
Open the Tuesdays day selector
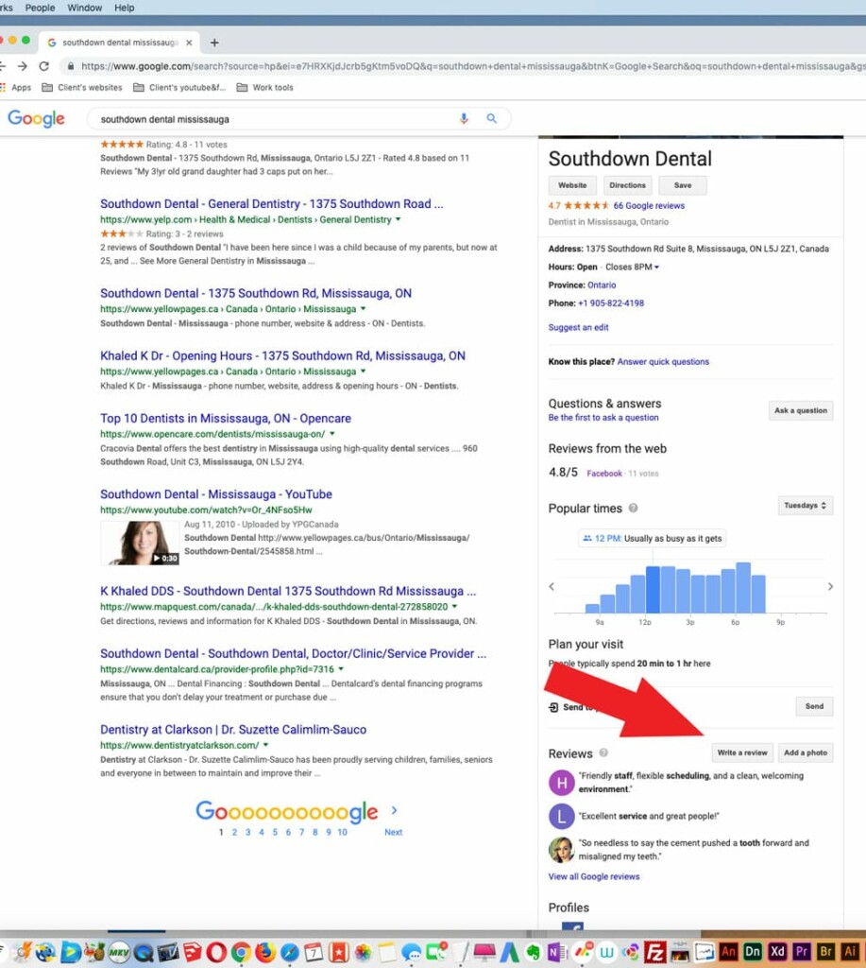pyautogui.click(x=805, y=506)
